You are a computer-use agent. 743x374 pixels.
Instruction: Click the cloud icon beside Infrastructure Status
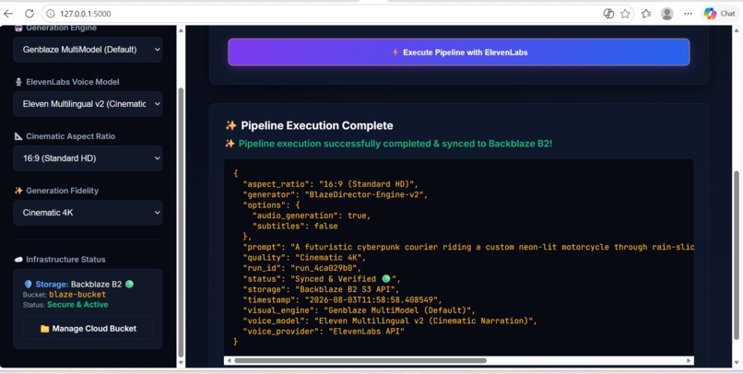click(18, 260)
